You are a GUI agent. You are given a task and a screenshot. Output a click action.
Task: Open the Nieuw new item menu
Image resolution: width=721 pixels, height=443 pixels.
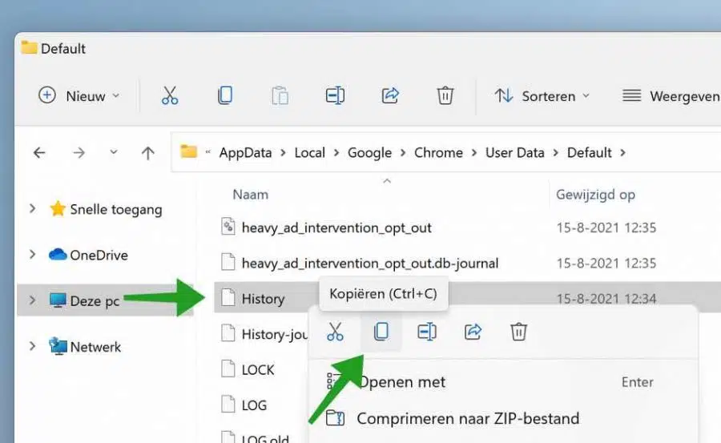79,95
